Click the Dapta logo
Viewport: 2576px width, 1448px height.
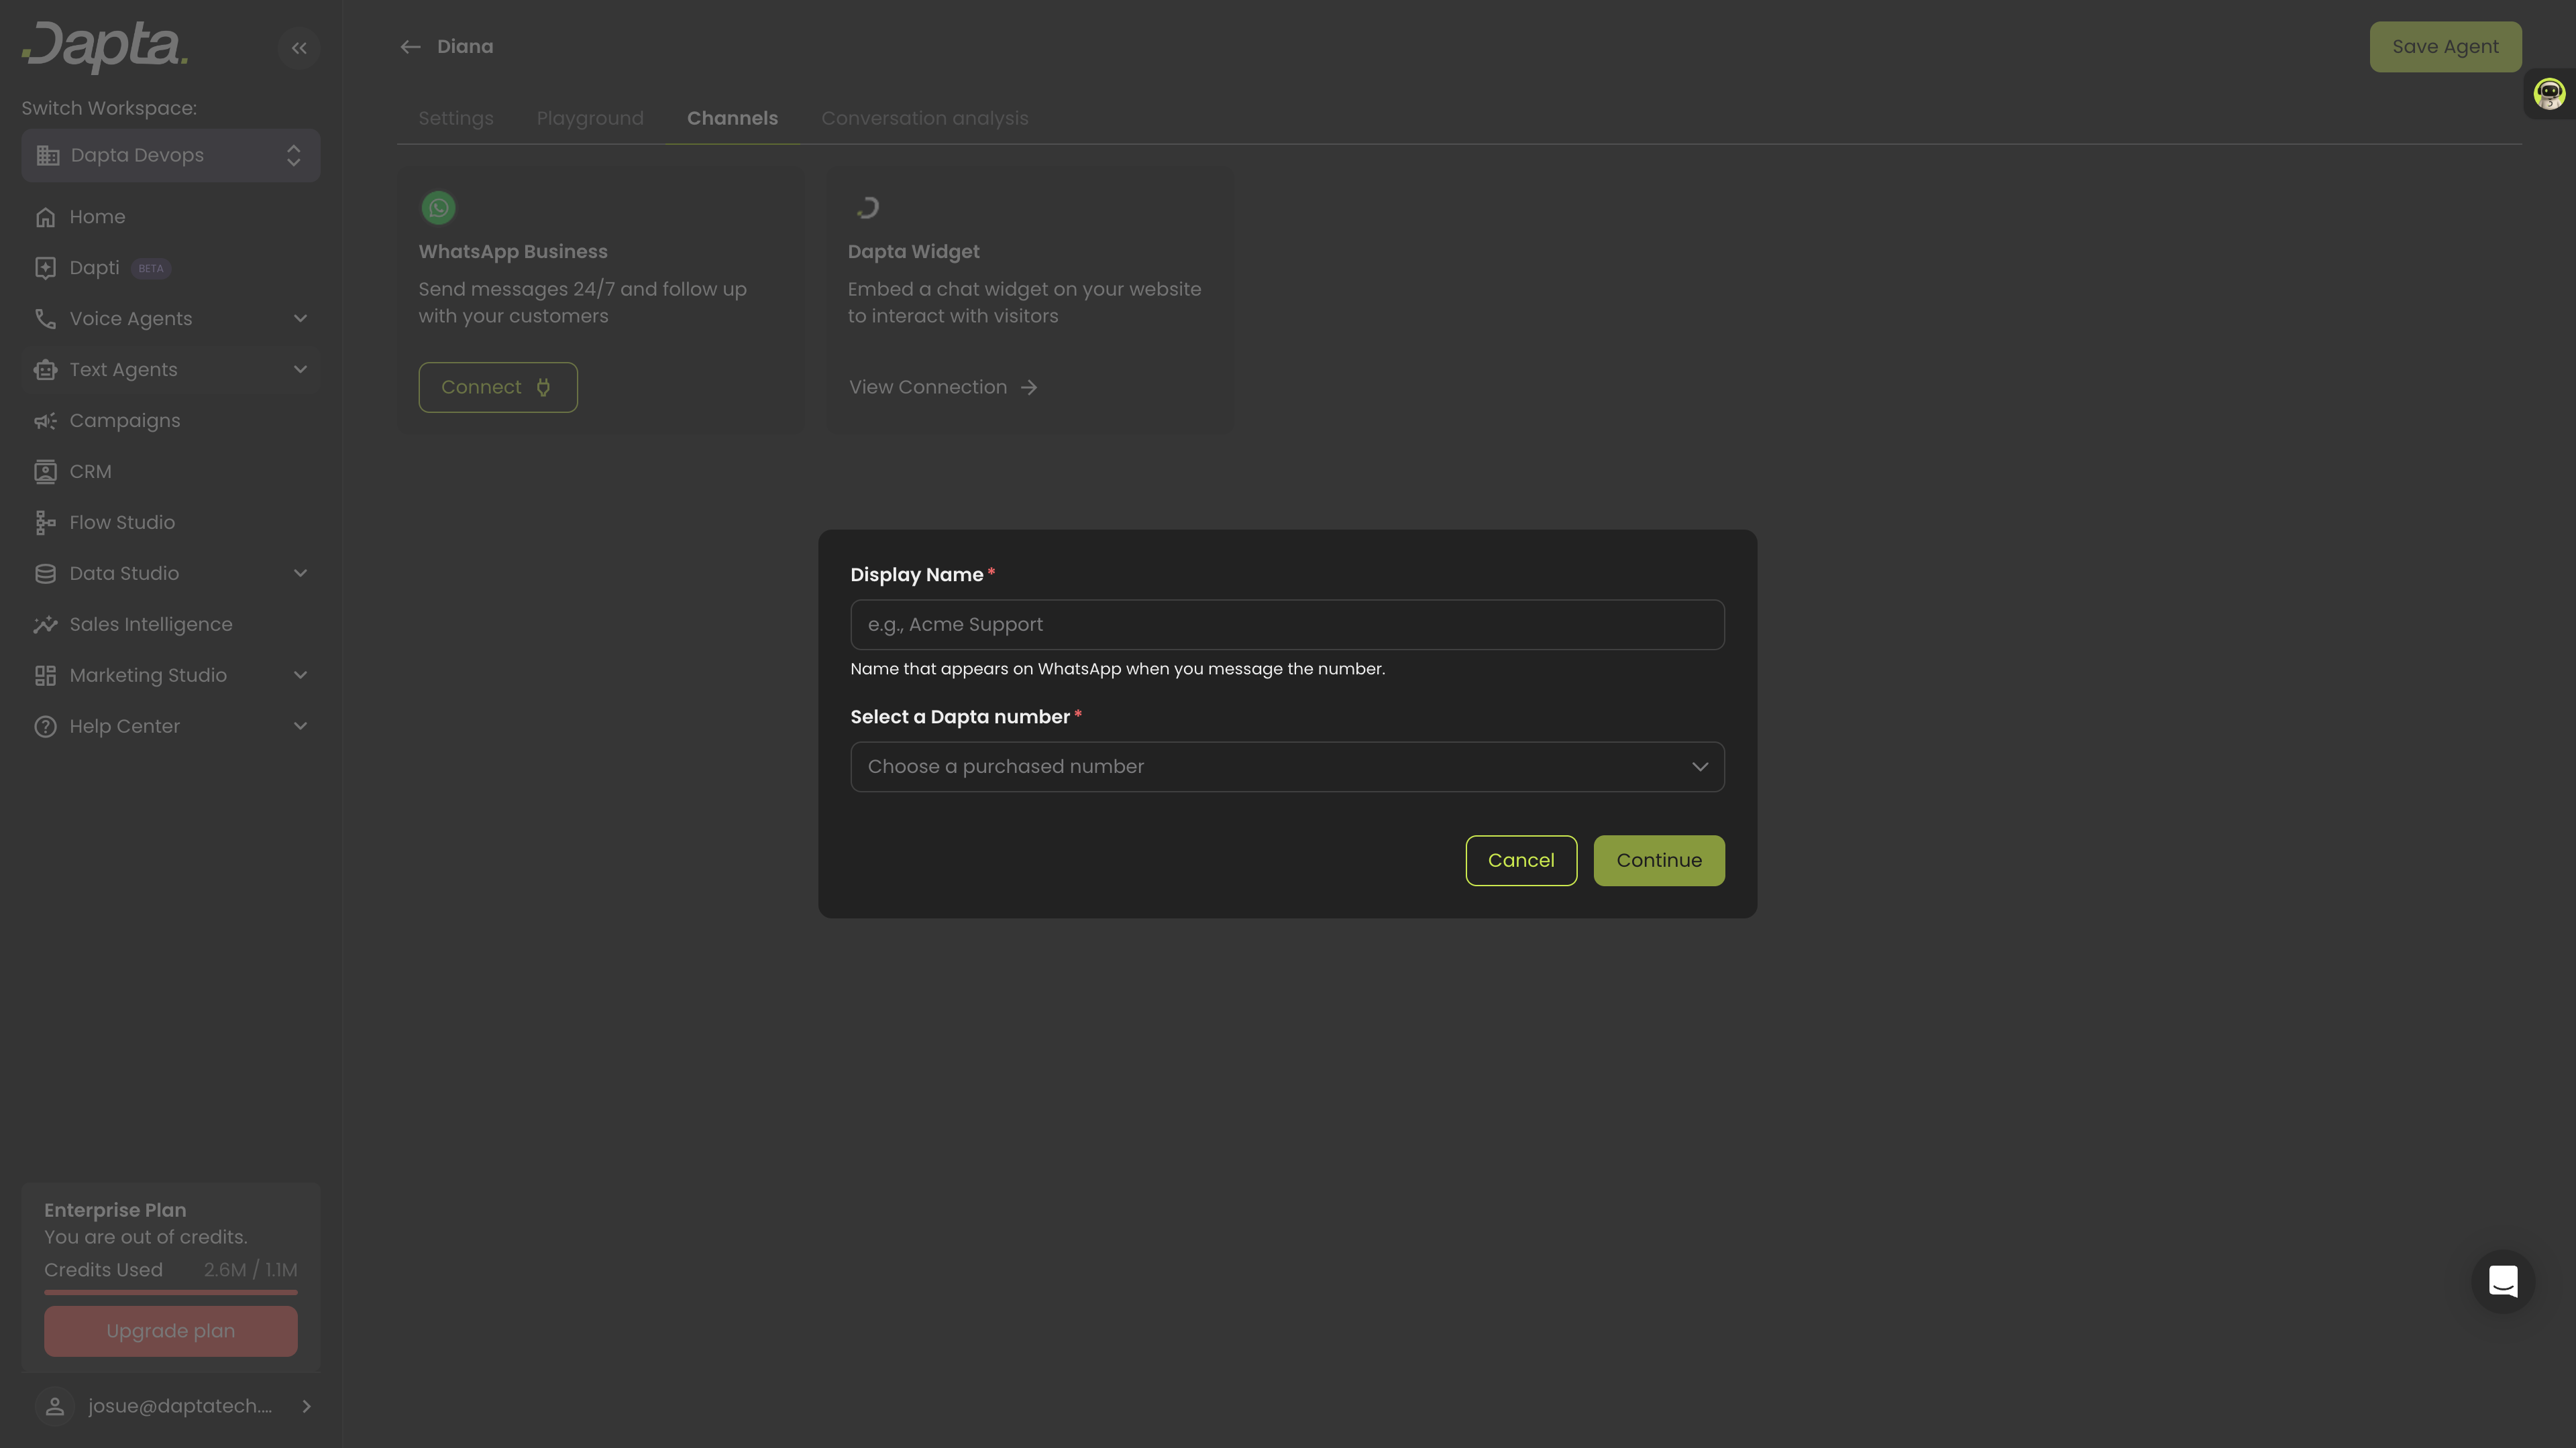pos(105,47)
